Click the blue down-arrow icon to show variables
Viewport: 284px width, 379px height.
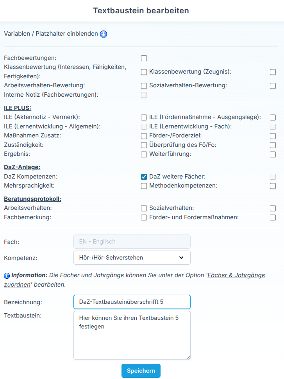coord(104,34)
